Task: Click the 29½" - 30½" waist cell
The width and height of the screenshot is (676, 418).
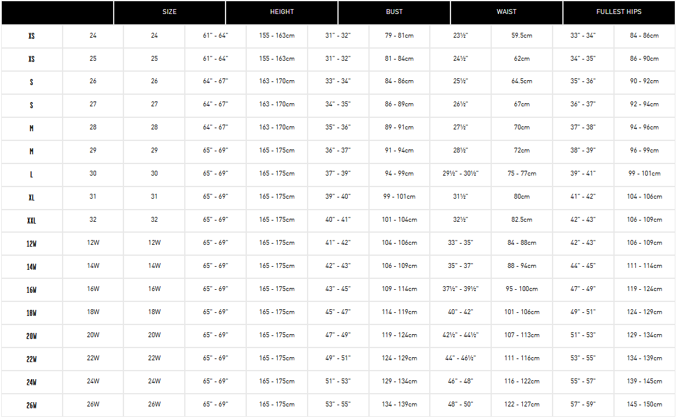Action: tap(460, 174)
